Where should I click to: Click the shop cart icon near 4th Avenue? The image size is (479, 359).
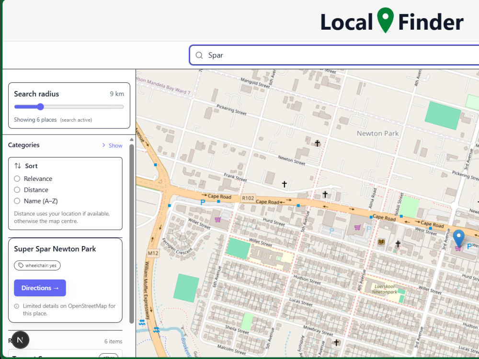pos(357,227)
